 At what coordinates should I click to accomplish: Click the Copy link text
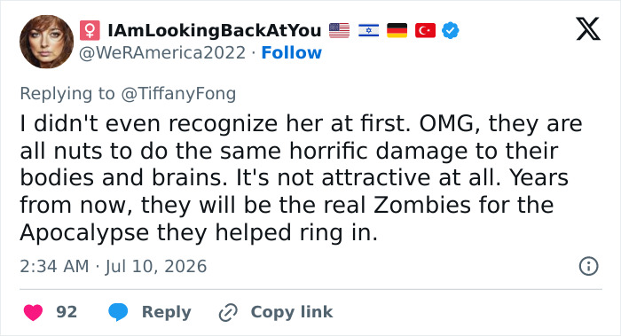[x=292, y=312]
